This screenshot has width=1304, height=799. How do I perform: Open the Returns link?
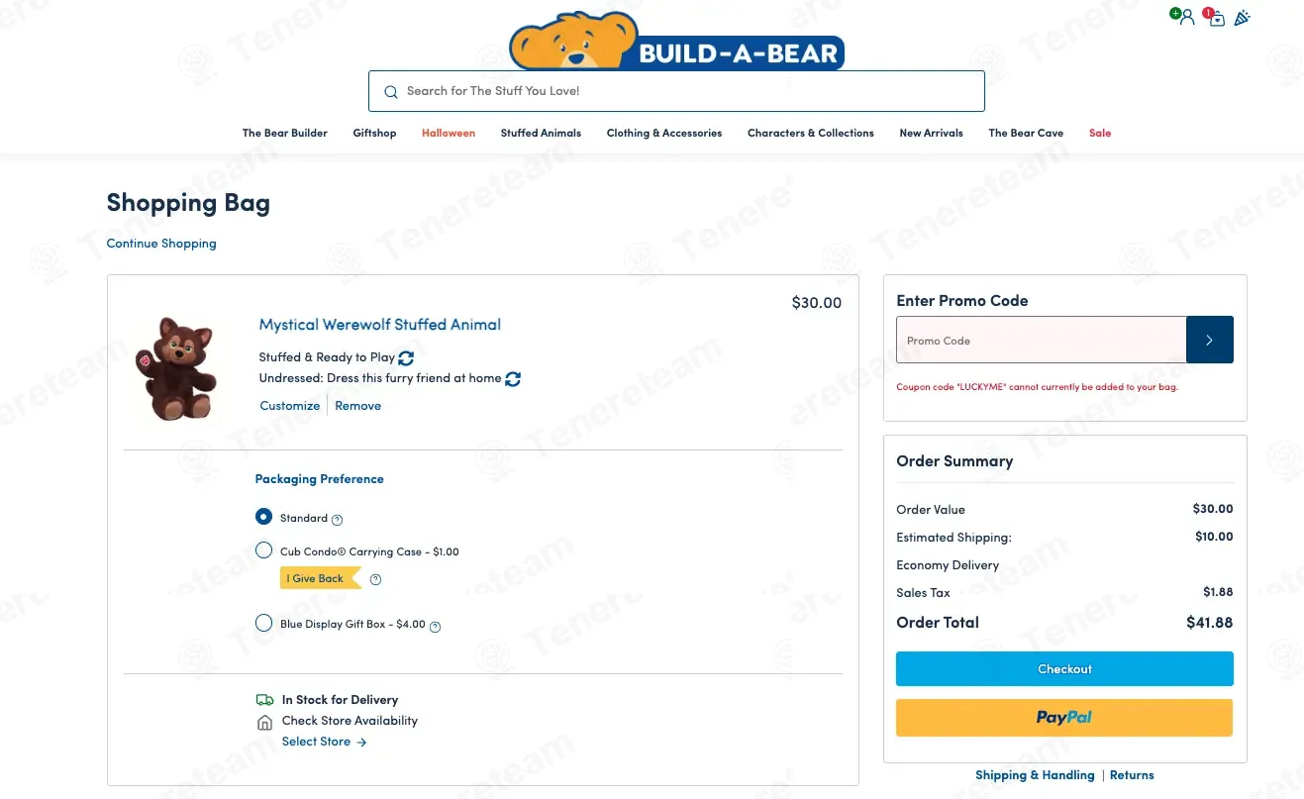coord(1132,775)
